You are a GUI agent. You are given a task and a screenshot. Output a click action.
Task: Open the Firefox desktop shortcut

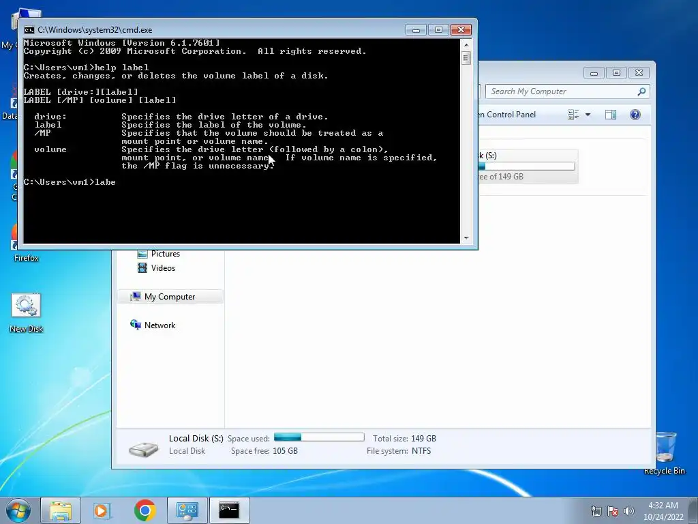pyautogui.click(x=26, y=243)
